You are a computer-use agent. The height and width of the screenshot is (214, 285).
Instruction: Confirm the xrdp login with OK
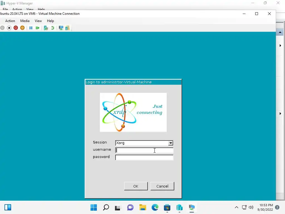pyautogui.click(x=136, y=186)
